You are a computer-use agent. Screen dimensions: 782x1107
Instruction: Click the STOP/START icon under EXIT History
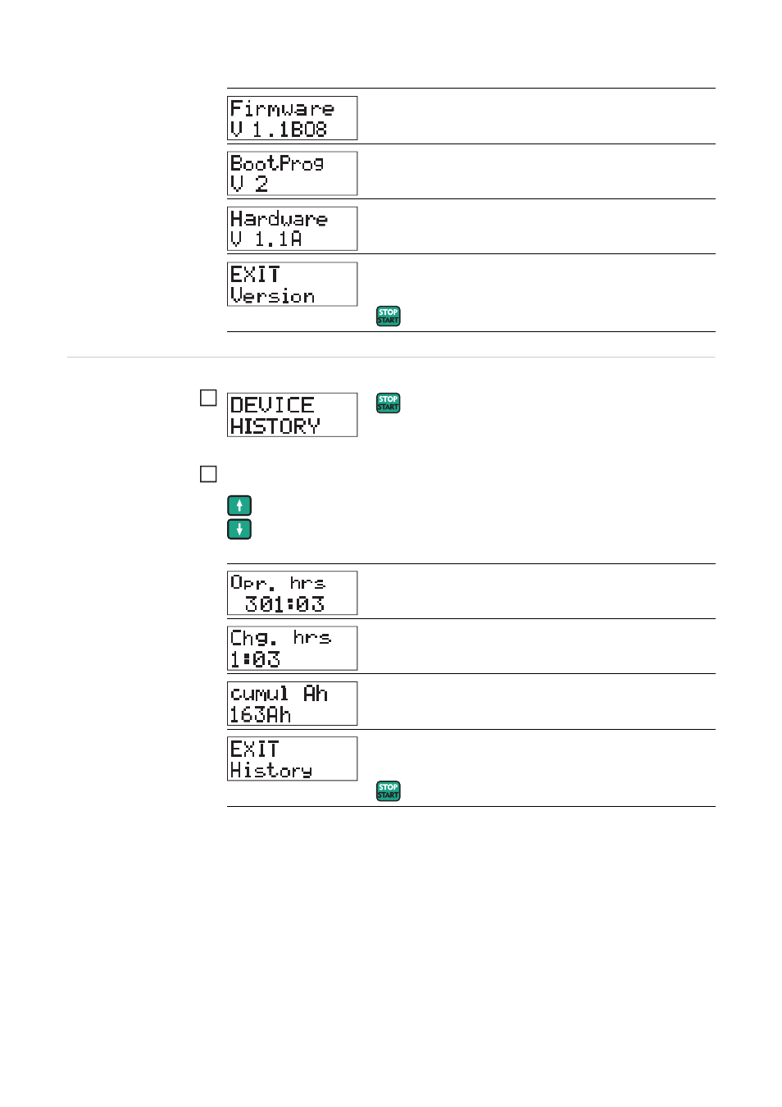tap(388, 790)
